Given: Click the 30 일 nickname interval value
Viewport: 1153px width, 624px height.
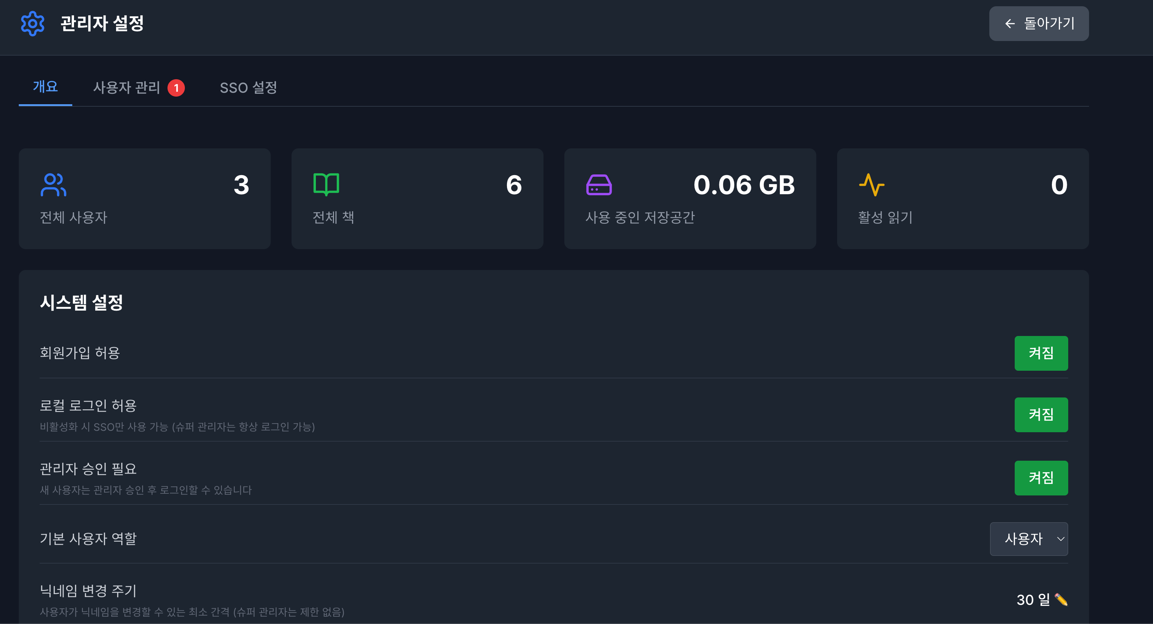Looking at the screenshot, I should coord(1033,599).
